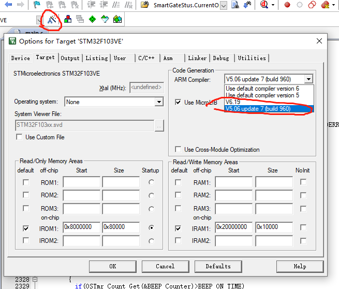Browse for the System Viewer File
Image resolution: width=339 pixels, height=289 pixels.
tap(159, 126)
